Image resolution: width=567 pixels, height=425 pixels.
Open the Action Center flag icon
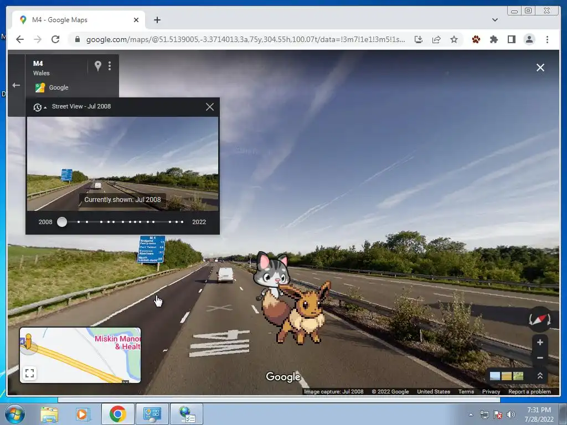point(498,415)
